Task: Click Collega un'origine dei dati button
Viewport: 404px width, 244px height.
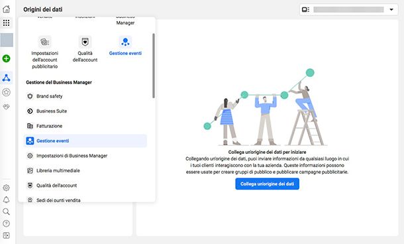Action: (267, 184)
